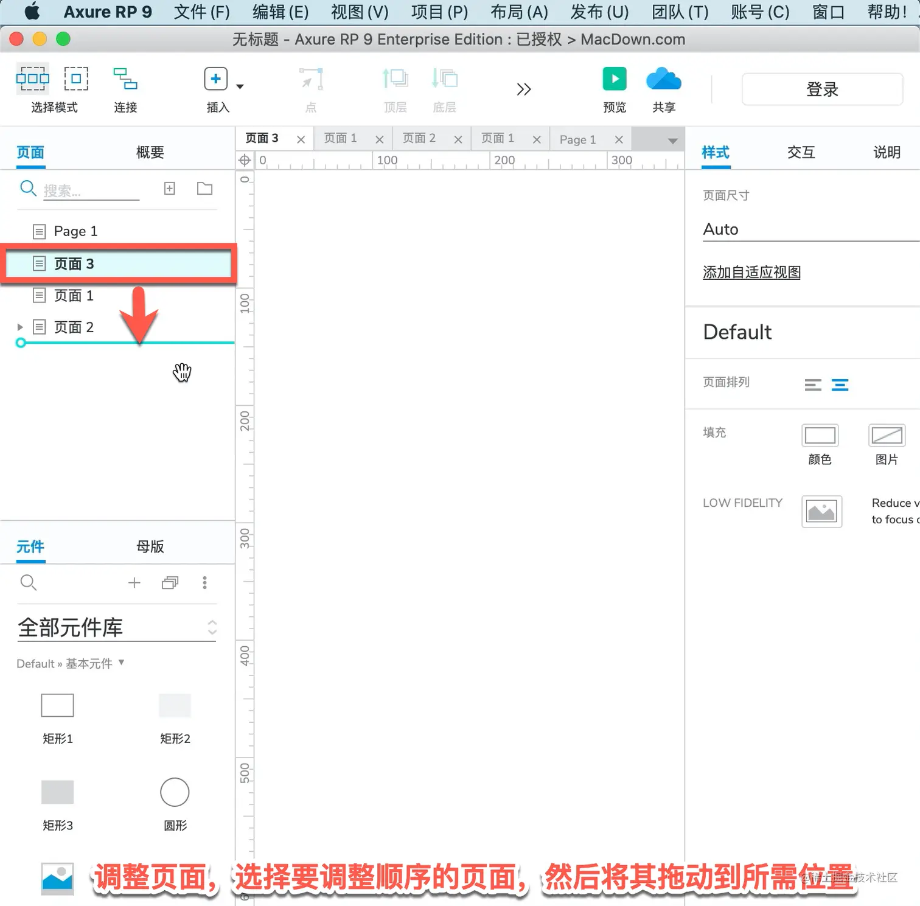Click the ruler origin crosshair icon
Image resolution: width=920 pixels, height=906 pixels.
click(245, 160)
